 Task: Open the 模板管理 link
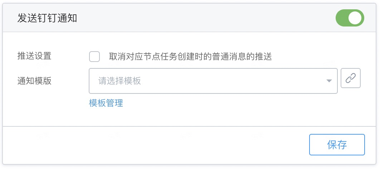point(106,103)
